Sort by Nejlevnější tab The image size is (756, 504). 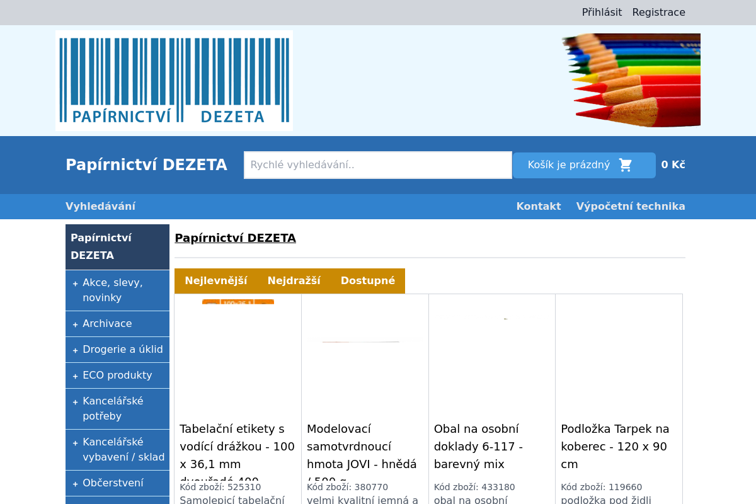coord(216,281)
